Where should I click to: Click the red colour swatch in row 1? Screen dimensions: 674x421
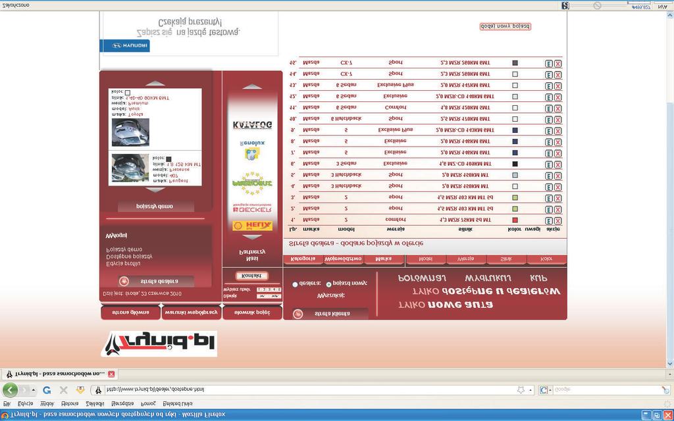coord(515,220)
